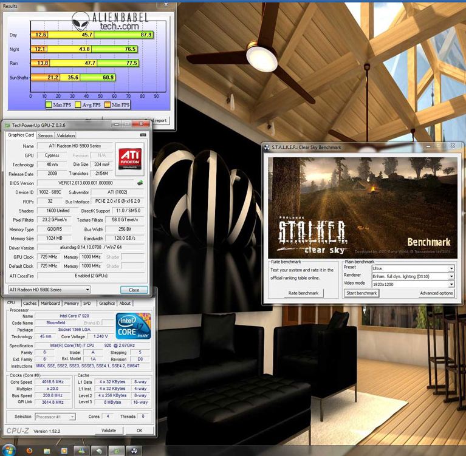The height and width of the screenshot is (456, 466).
Task: Switch to the Sensors tab in GPU-Z
Action: pos(45,135)
